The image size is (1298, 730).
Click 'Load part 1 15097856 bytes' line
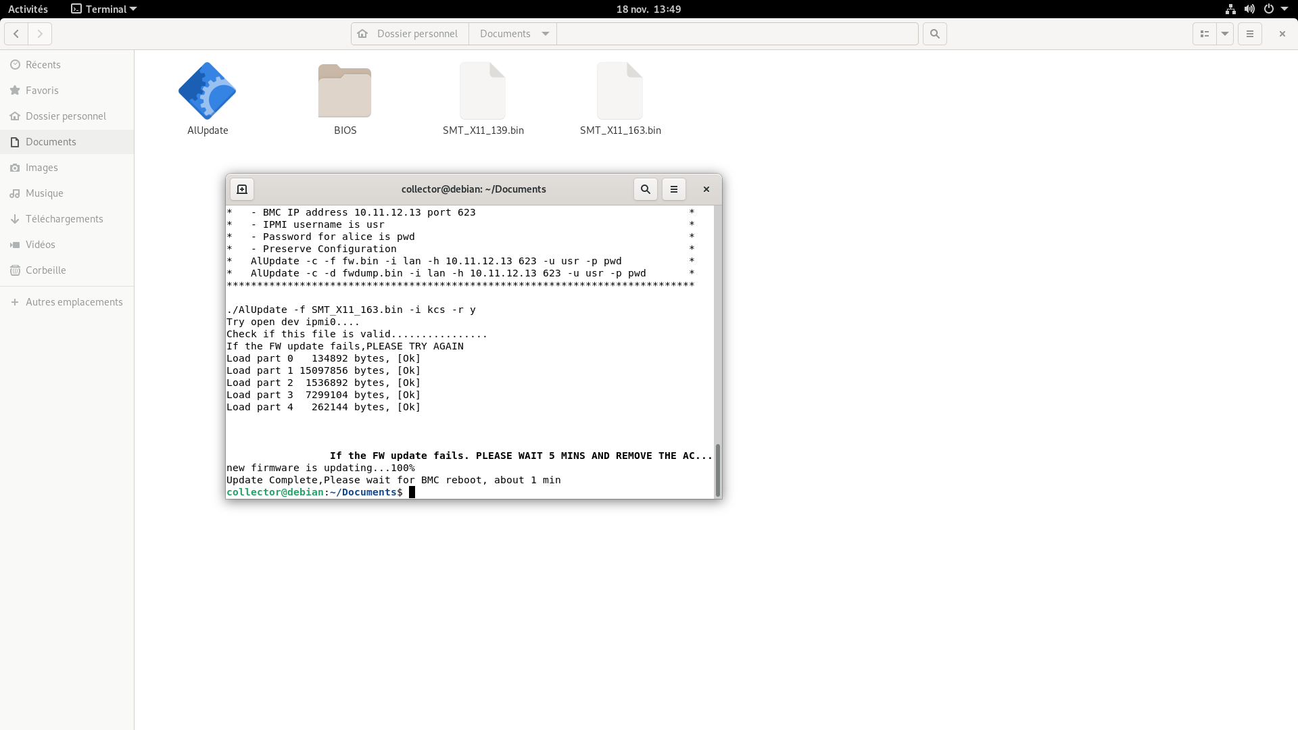[x=323, y=370]
